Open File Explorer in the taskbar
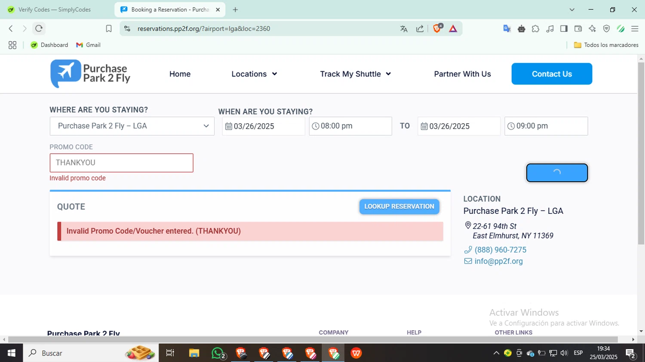The image size is (645, 362). pyautogui.click(x=194, y=353)
